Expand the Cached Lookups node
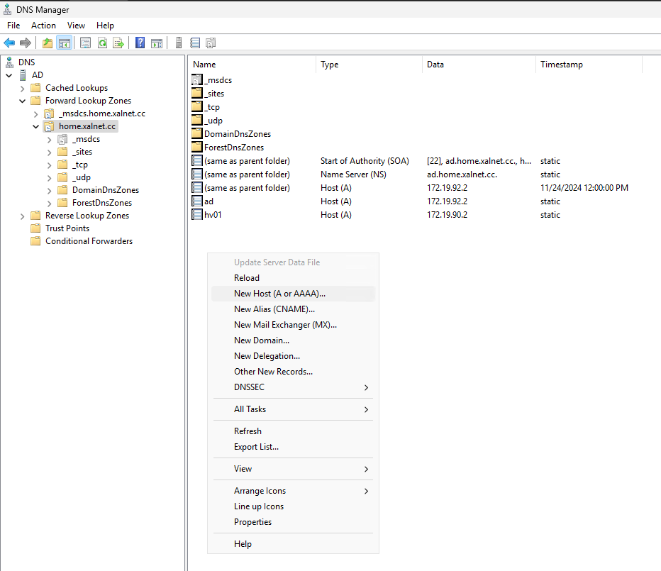 22,88
